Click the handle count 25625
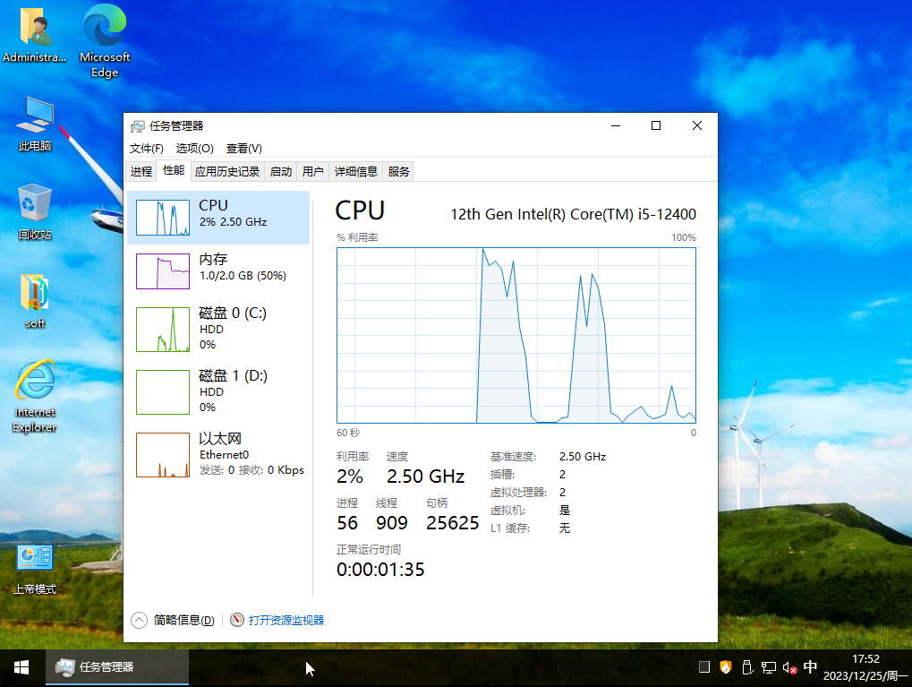Screen dimensions: 912x687 (453, 523)
